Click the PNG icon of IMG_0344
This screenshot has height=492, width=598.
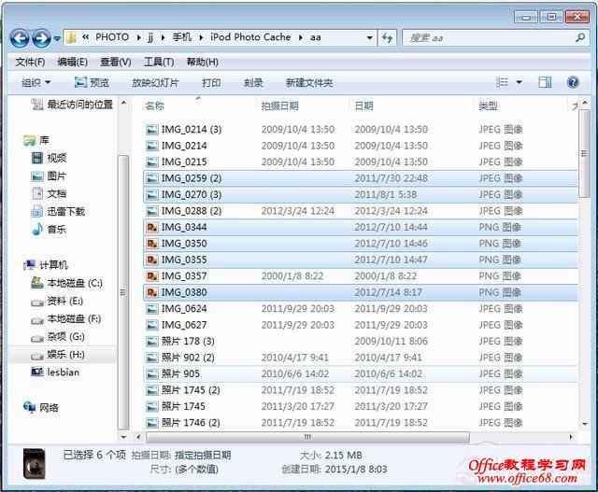(152, 228)
